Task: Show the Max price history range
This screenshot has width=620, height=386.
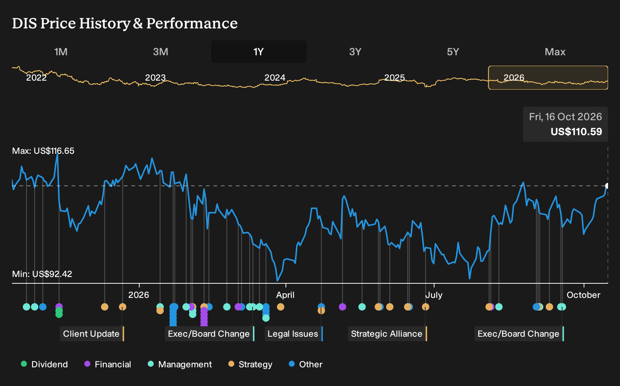Action: coord(555,52)
